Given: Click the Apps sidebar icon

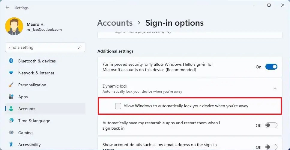Looking at the screenshot, I should pos(11,97).
